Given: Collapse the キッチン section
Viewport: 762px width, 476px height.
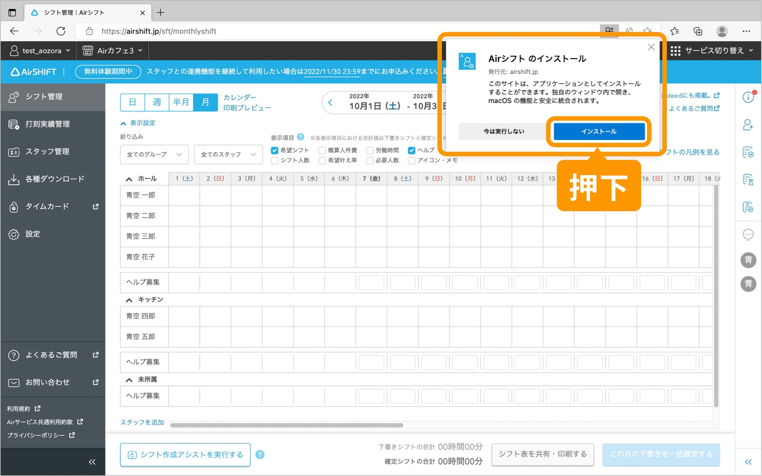Looking at the screenshot, I should pos(129,299).
